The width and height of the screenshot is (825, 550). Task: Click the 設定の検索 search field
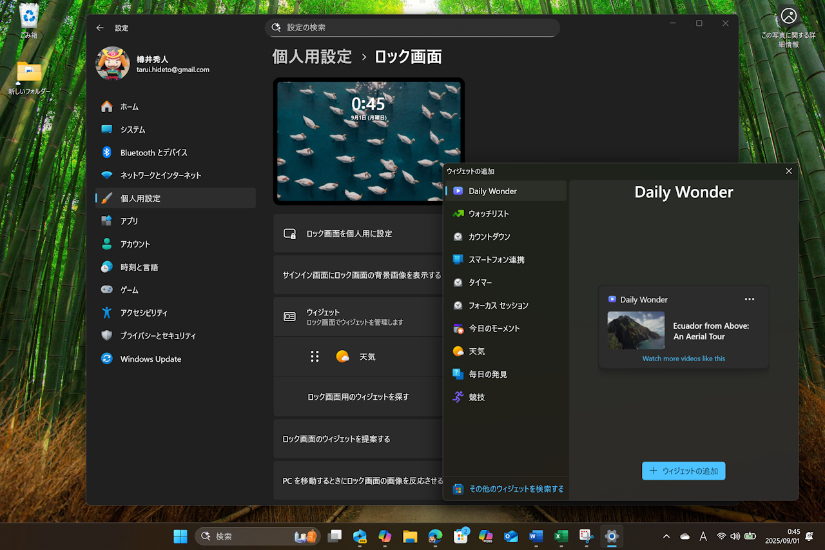[412, 28]
